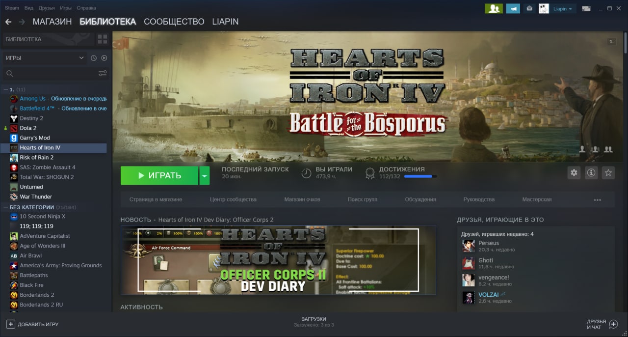Open Магазин очков link
Screen dimensions: 628x337
(x=302, y=199)
